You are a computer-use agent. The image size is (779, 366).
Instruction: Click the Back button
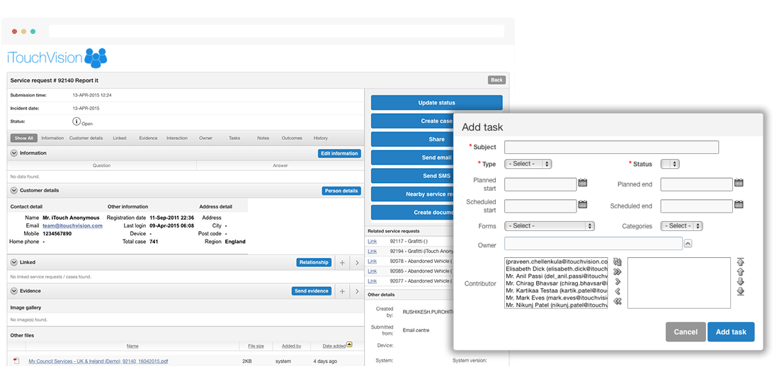coord(496,80)
